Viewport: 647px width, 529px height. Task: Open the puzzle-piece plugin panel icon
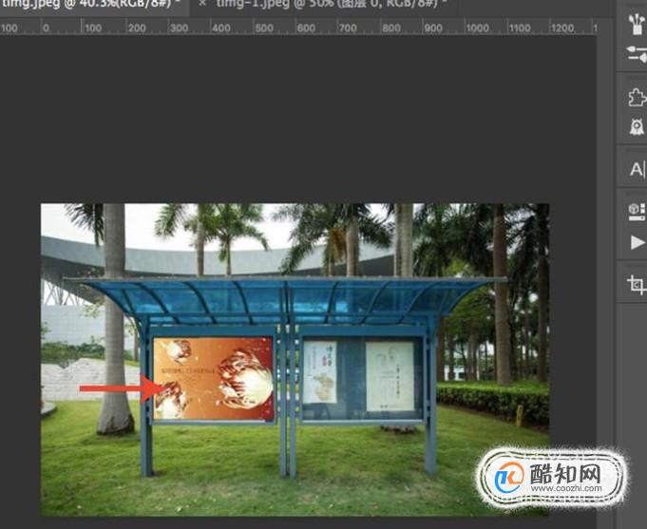(x=637, y=97)
